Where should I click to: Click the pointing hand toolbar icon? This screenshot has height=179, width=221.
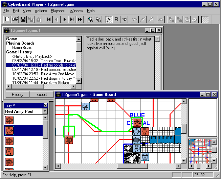[x=124, y=19]
